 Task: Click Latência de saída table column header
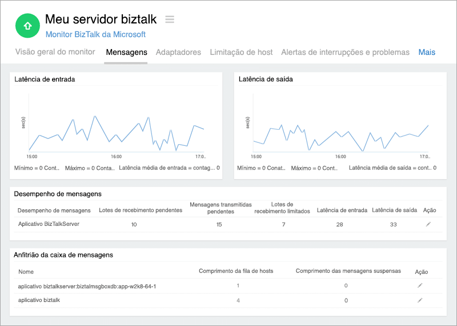tap(394, 210)
